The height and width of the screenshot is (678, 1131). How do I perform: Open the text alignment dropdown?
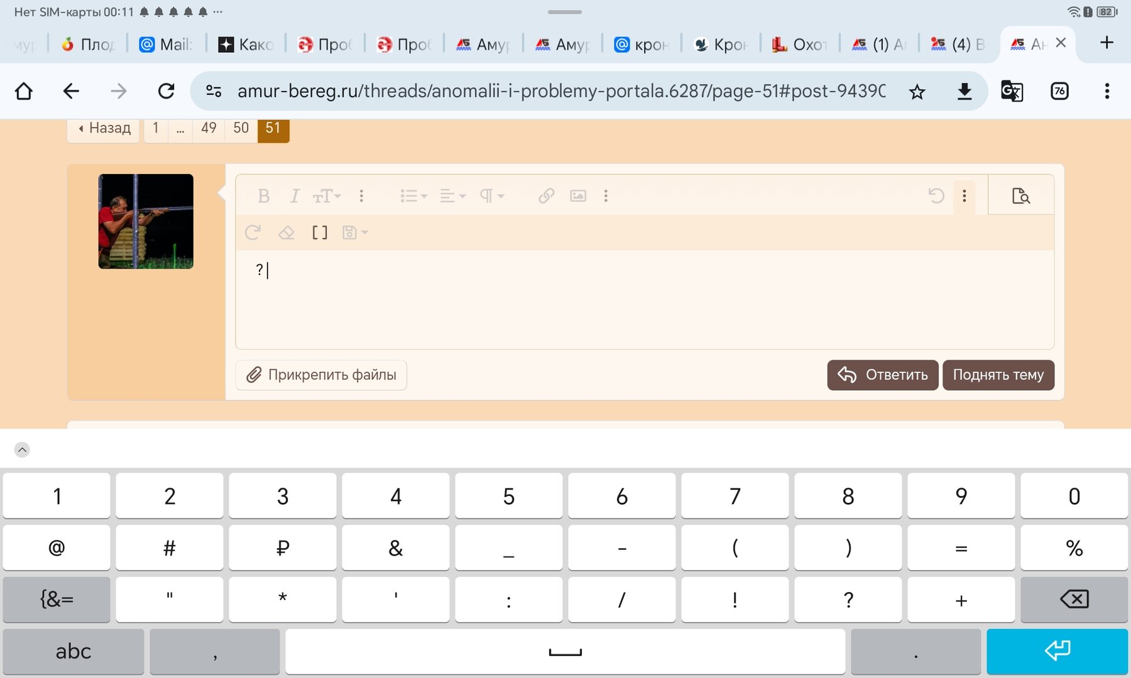[452, 196]
